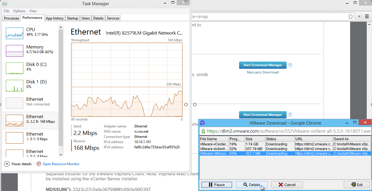372x191 pixels.
Task: Pause the selected download
Action: pos(217,185)
